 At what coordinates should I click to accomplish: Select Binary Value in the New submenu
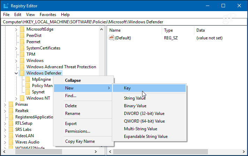pyautogui.click(x=149, y=106)
